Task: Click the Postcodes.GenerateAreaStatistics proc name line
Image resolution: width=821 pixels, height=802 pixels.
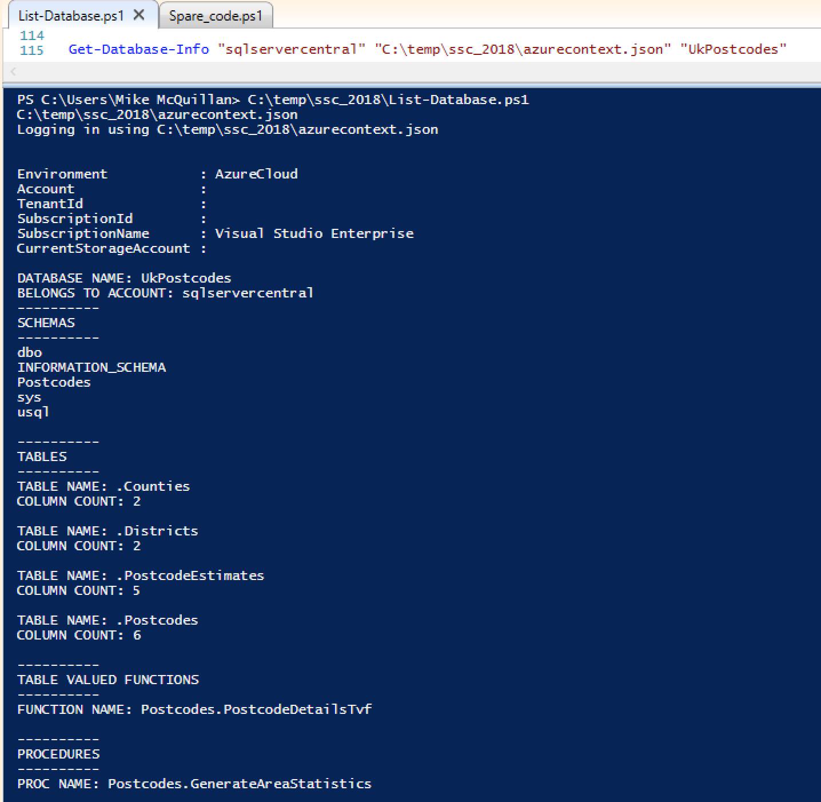Action: point(194,784)
